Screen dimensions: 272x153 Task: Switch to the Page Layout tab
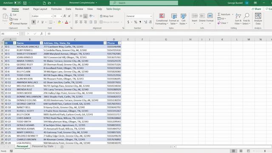[x=40, y=9]
